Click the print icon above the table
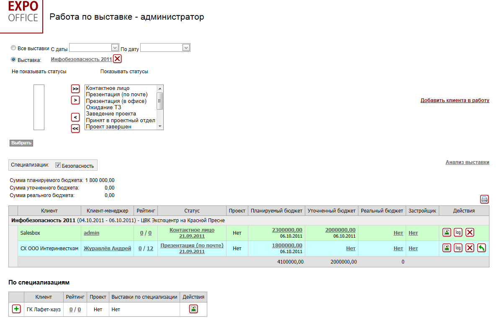 coord(484,199)
